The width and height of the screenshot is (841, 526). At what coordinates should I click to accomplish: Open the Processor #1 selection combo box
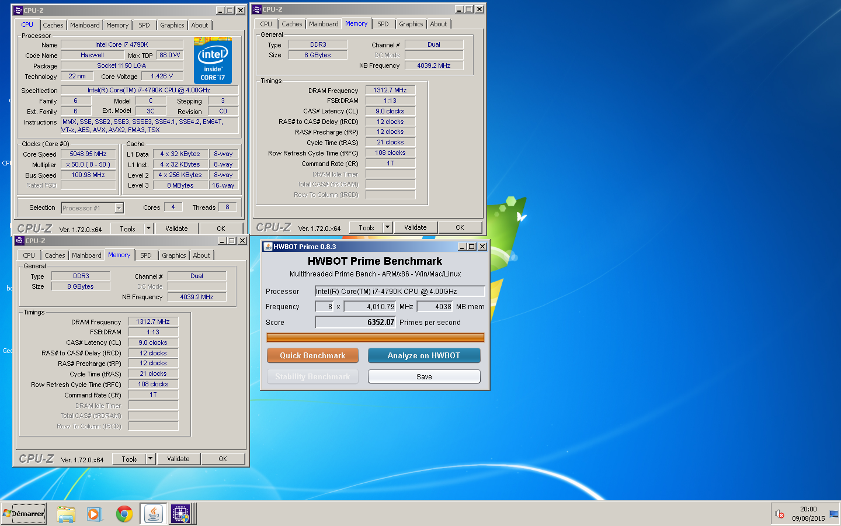[92, 208]
